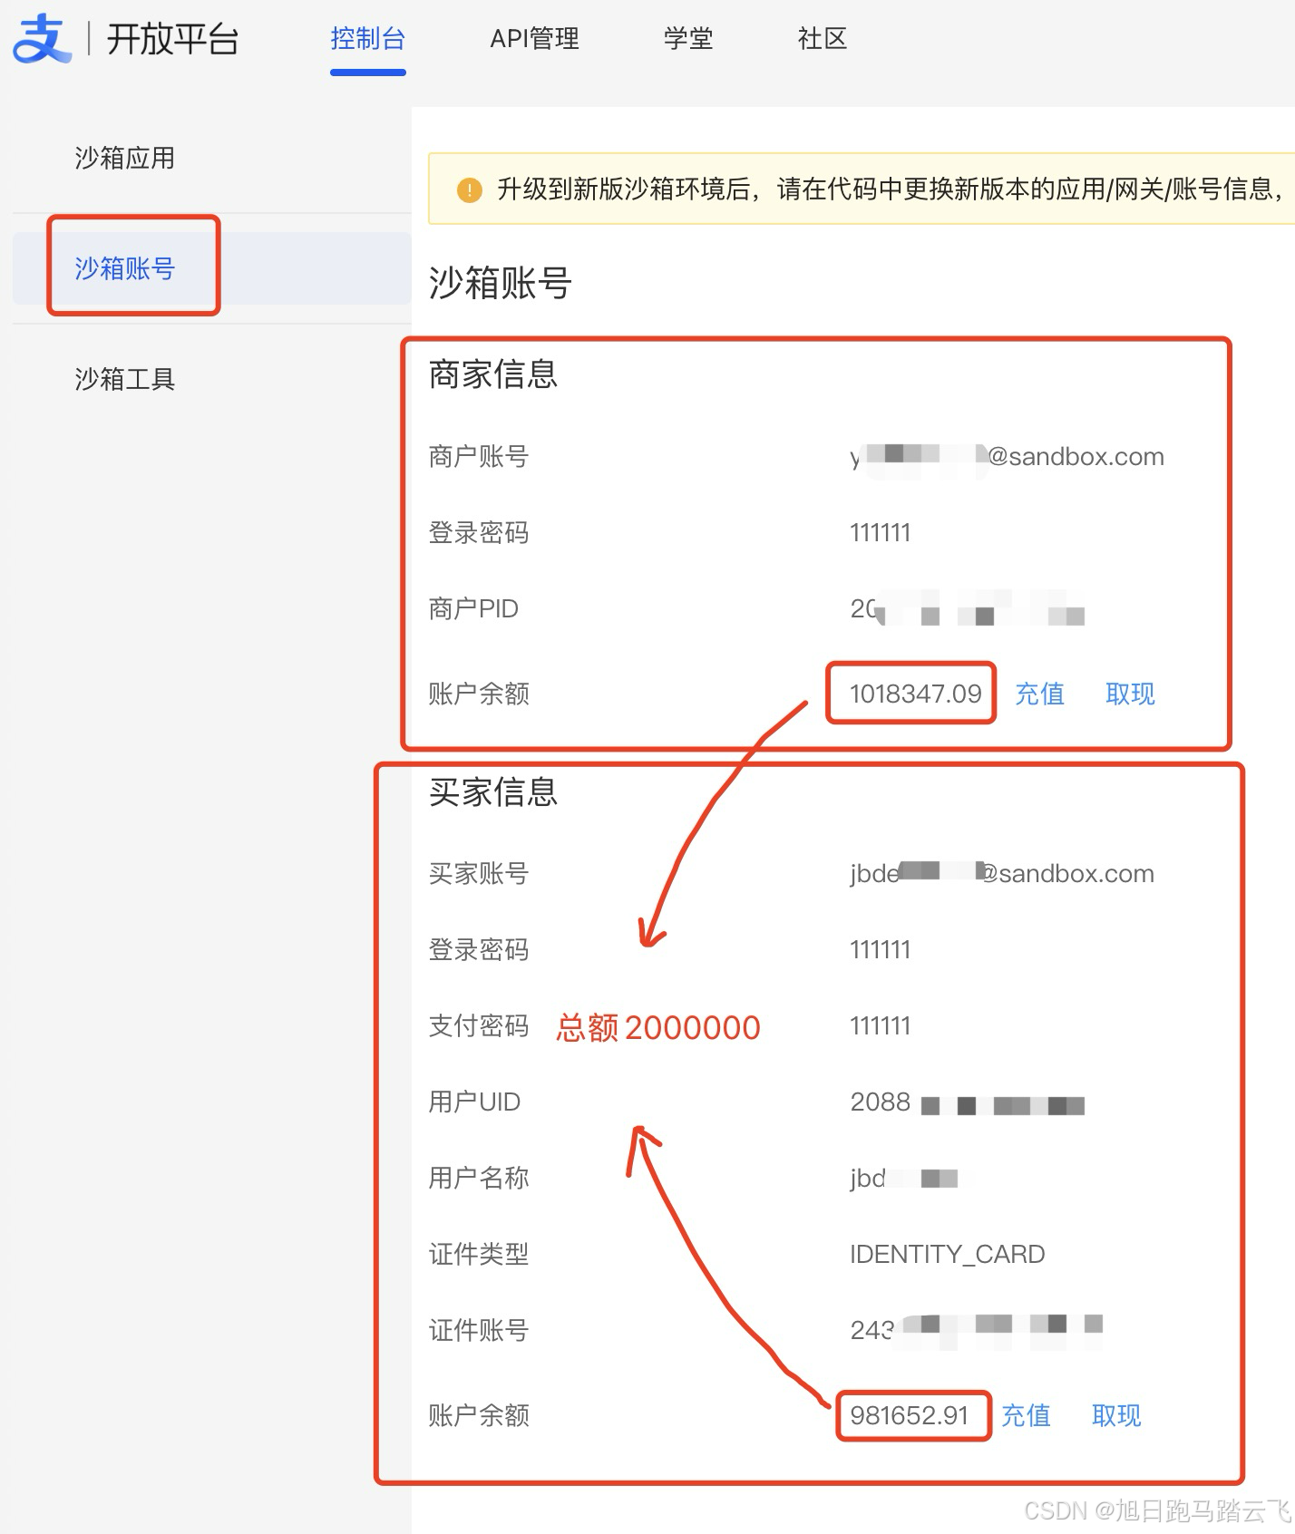Click the 买家账号 label

pyautogui.click(x=479, y=873)
